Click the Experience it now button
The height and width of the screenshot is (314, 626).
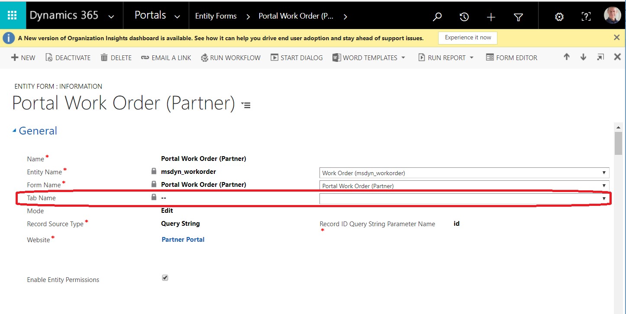pos(468,38)
